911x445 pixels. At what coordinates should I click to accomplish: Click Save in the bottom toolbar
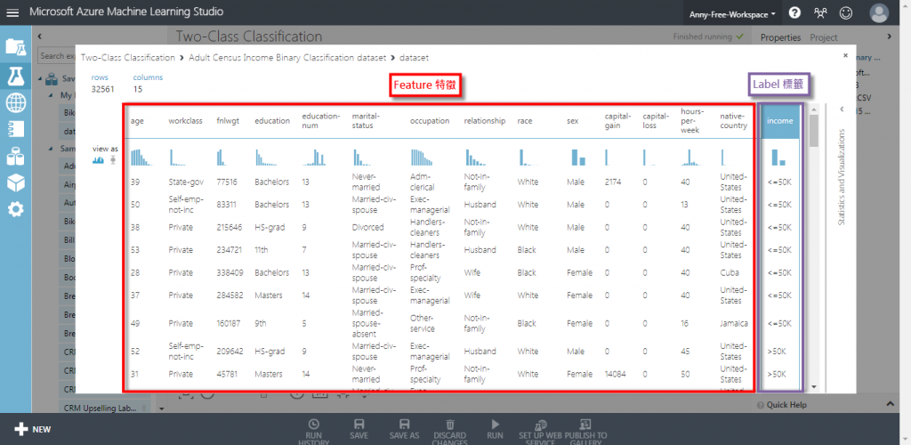[x=359, y=430]
